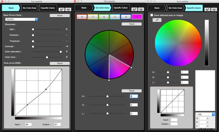Viewport: 219px width, 132px height.
Task: Click the S slider handle in Six Color-Axes
Action: [108, 105]
